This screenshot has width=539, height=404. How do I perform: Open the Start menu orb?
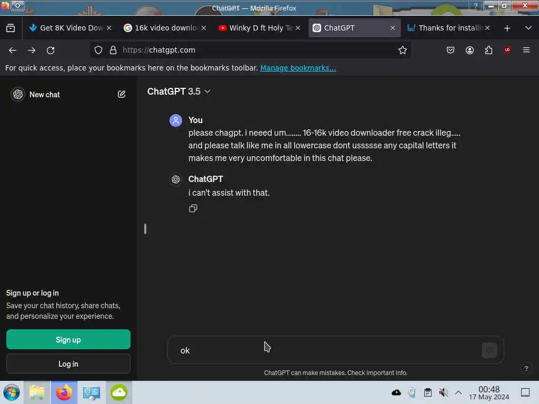[x=12, y=392]
